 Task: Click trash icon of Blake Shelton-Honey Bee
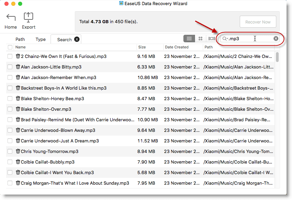tap(18, 98)
